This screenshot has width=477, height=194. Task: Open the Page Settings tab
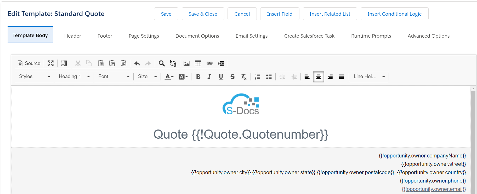coord(144,36)
